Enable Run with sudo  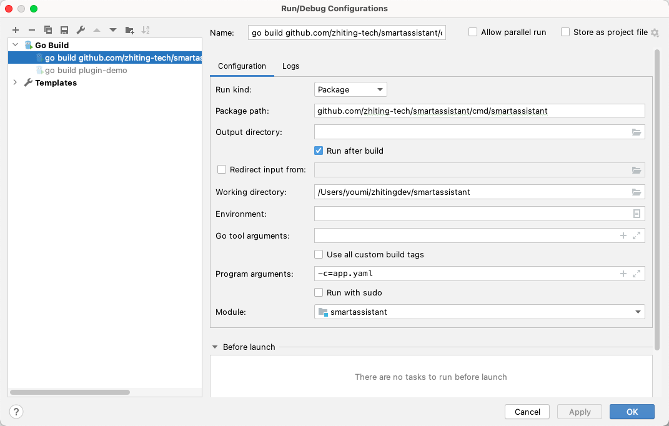[x=319, y=292]
